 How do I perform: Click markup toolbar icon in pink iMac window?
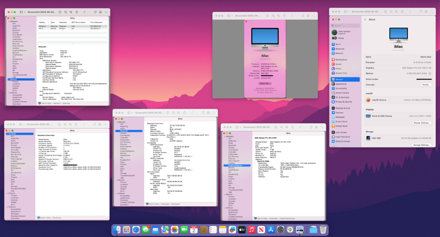308,16
